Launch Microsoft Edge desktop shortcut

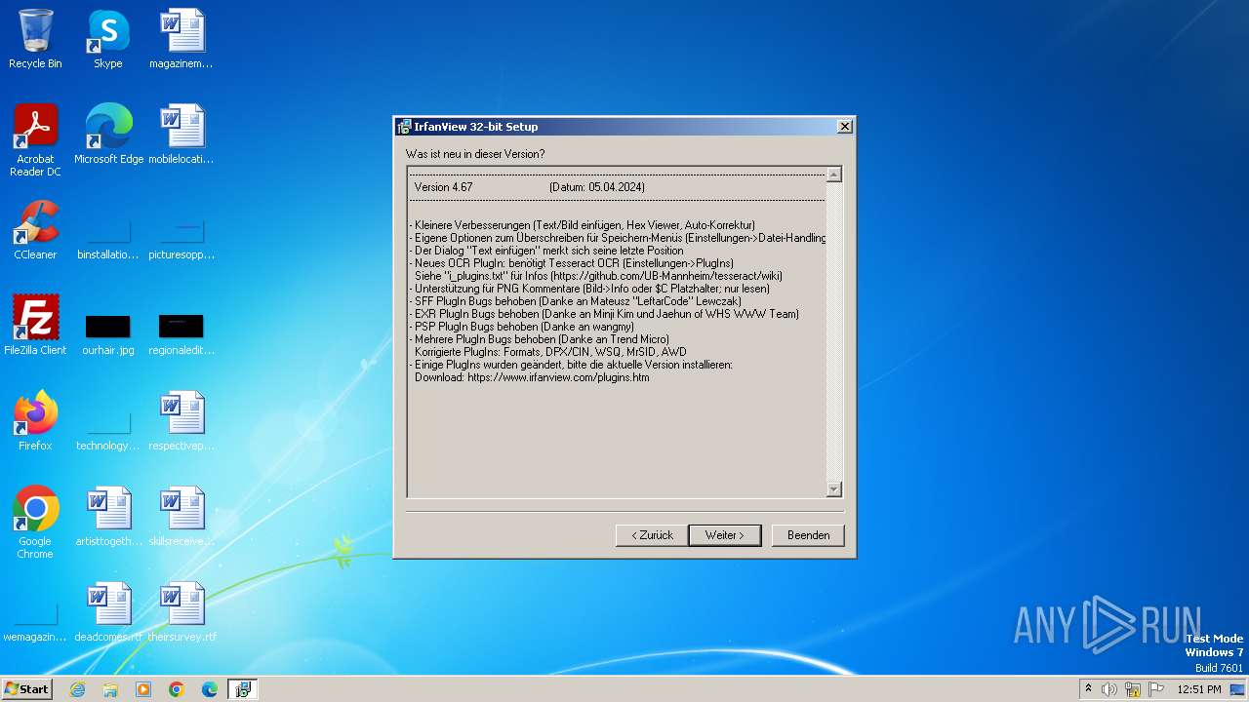108,134
